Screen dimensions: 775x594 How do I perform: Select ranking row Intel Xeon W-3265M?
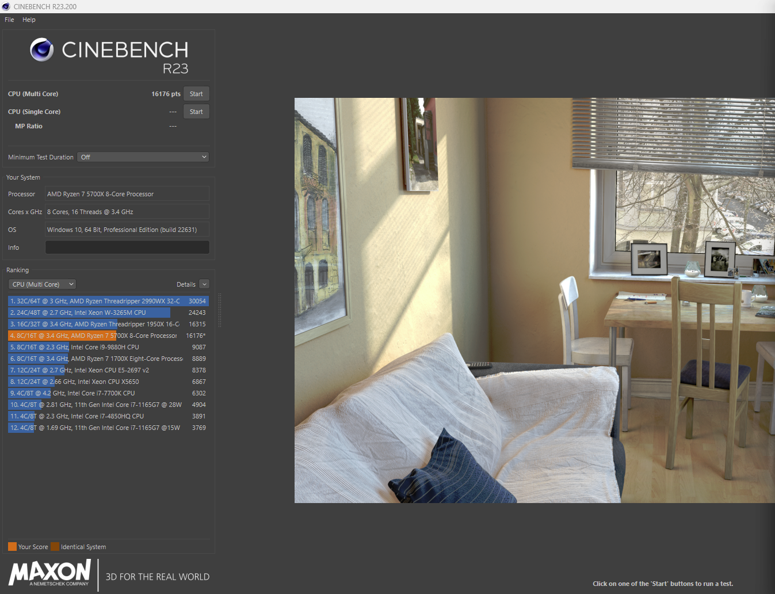[x=108, y=313]
